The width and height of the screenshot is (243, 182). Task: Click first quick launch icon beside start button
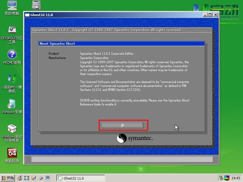click(20, 178)
